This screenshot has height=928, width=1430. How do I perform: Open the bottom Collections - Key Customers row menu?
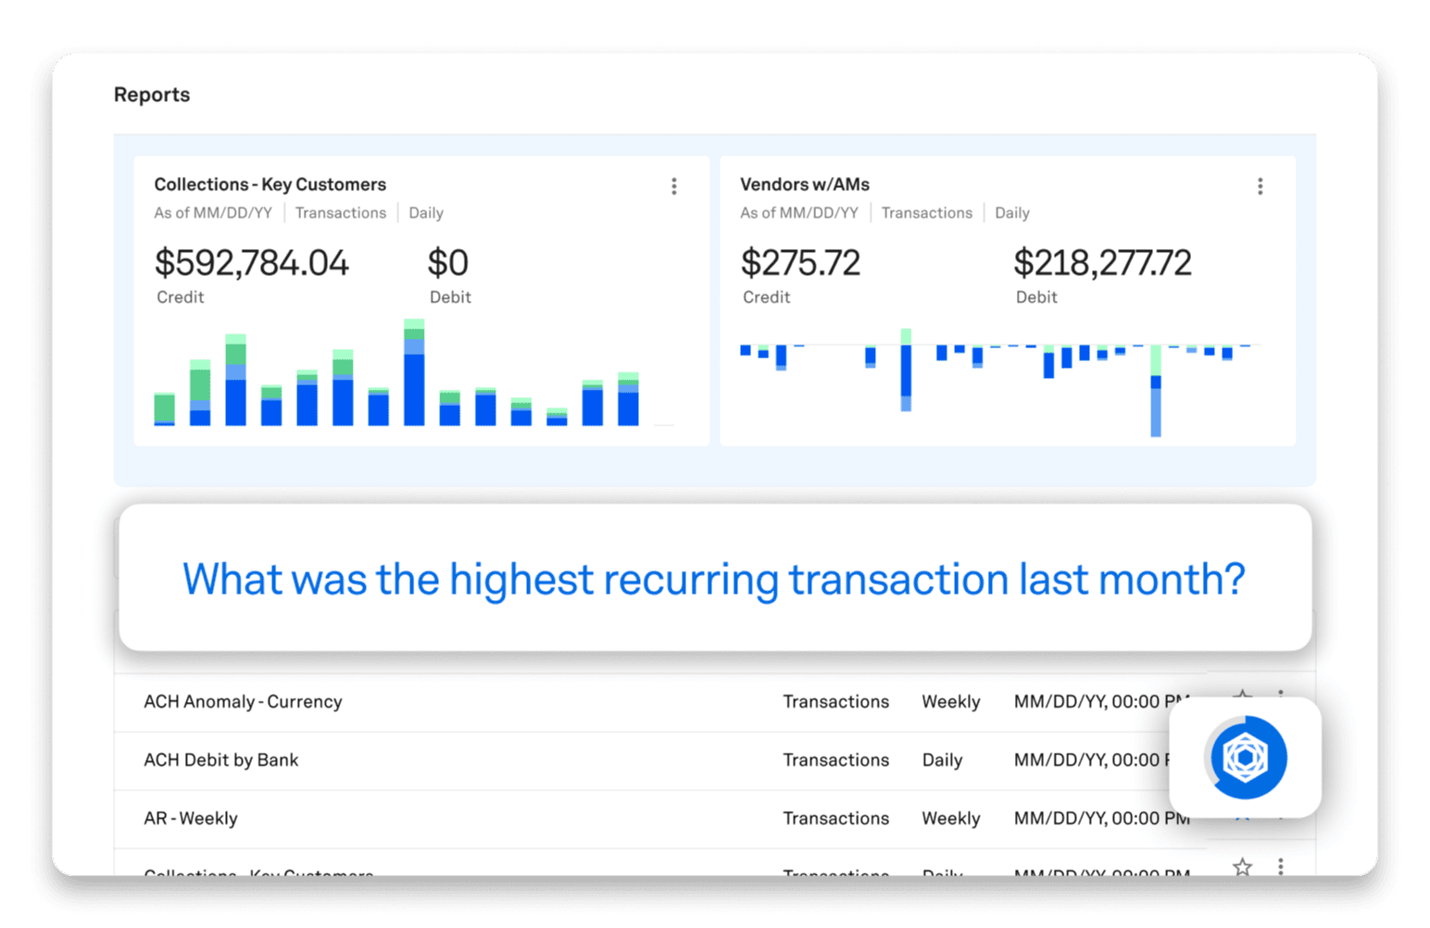click(1283, 868)
